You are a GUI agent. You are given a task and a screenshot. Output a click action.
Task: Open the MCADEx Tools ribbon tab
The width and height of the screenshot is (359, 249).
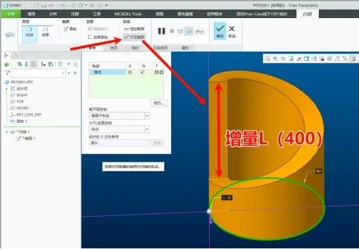(128, 14)
